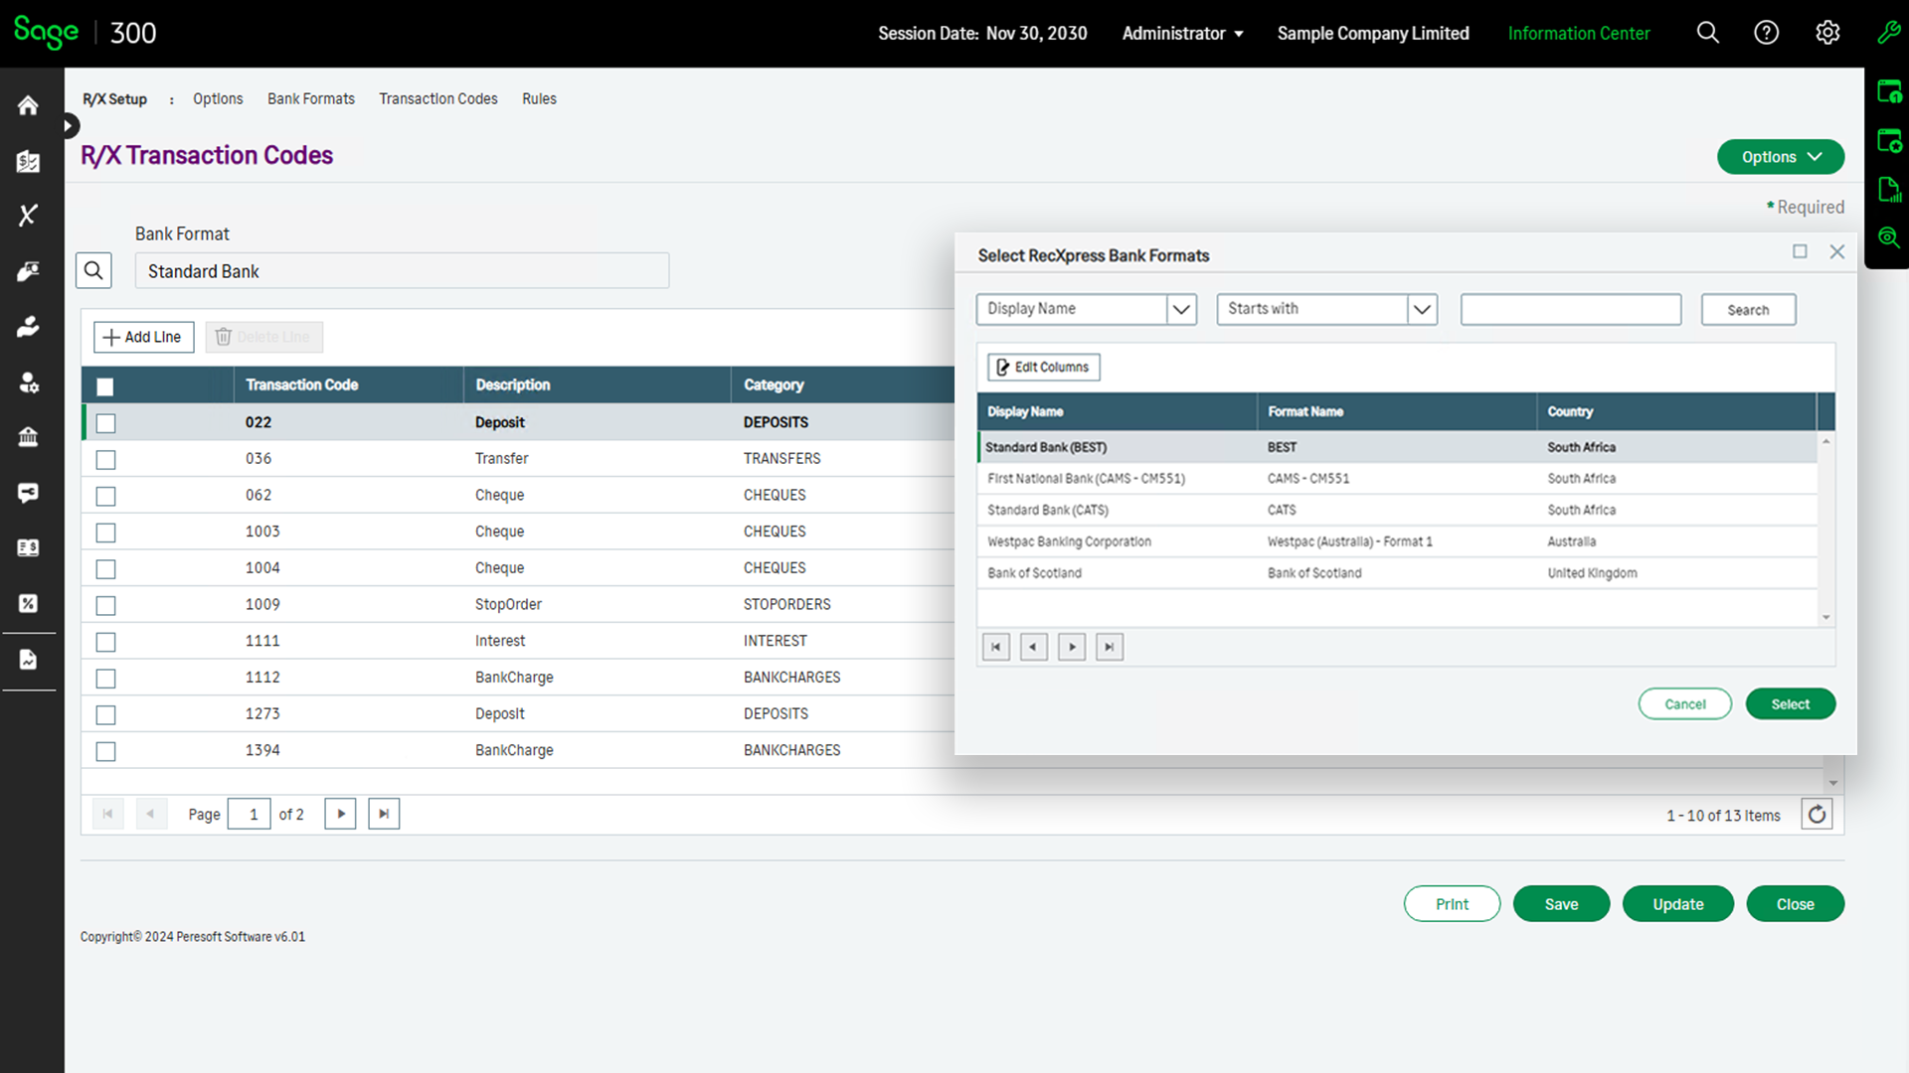
Task: Open the search magnifier in the top bar
Action: click(1707, 33)
